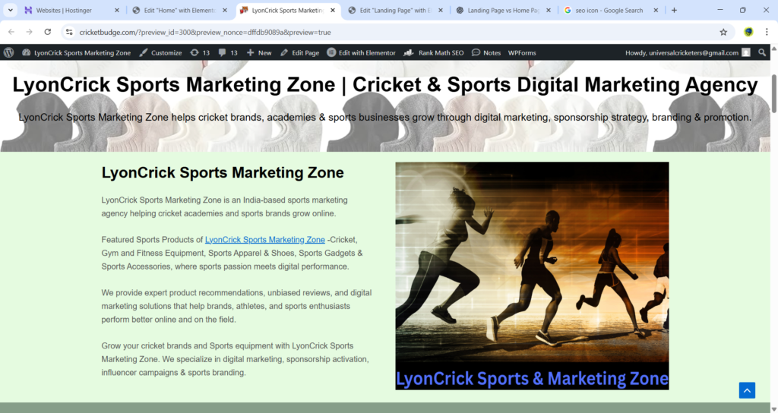Click the scrollbar down arrow
Image resolution: width=778 pixels, height=413 pixels.
(x=773, y=409)
